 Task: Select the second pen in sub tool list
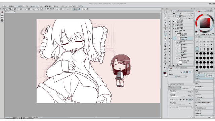pyautogui.click(x=204, y=81)
